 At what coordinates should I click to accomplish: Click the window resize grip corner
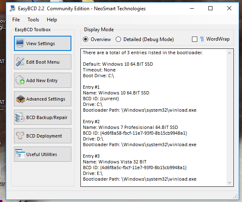coord(235,196)
